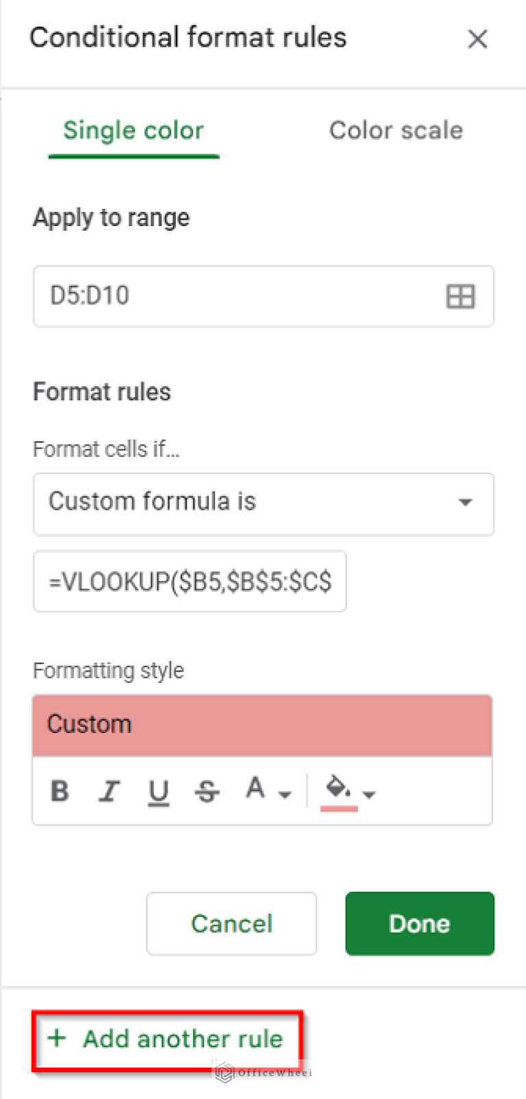Select the Custom default formatting style bar
Image resolution: width=526 pixels, height=1099 pixels.
click(x=262, y=724)
